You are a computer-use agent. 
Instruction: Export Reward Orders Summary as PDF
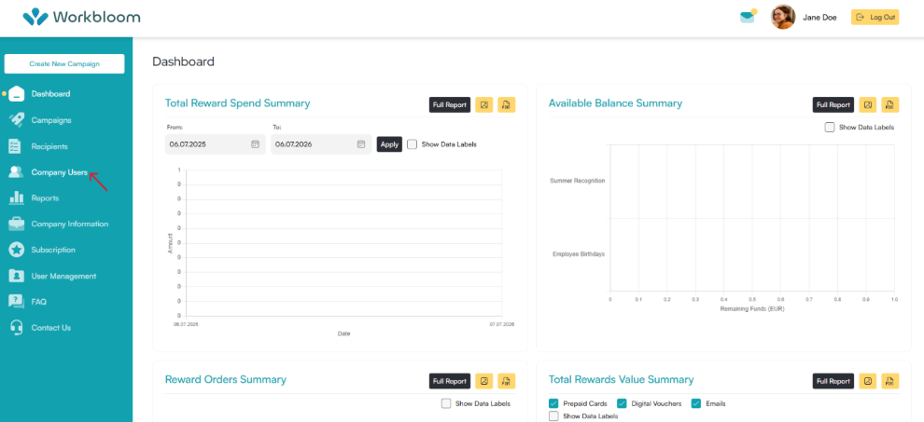click(507, 381)
